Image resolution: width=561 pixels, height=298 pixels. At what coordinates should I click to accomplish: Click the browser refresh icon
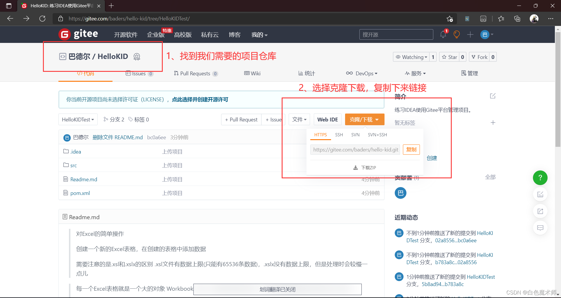(42, 19)
